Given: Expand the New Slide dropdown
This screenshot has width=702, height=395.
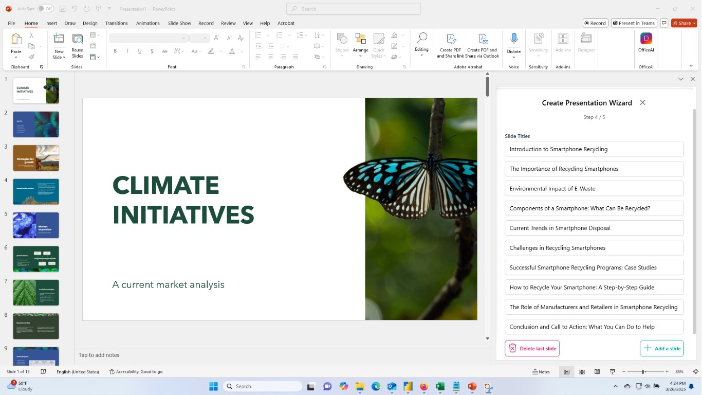Looking at the screenshot, I should (x=59, y=55).
